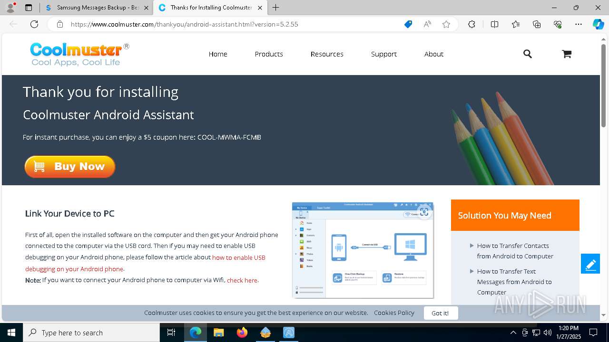Open Settings and more menu
Image resolution: width=609 pixels, height=342 pixels.
(x=579, y=24)
